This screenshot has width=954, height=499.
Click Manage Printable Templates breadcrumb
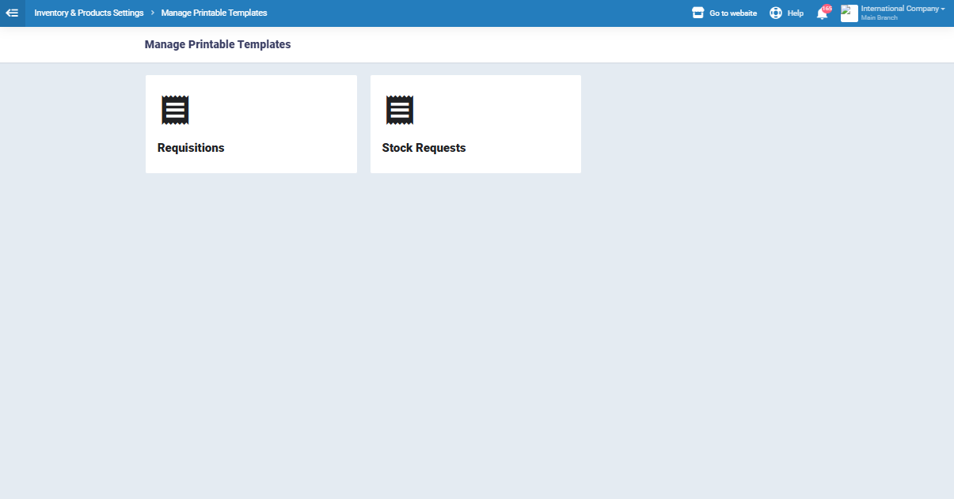[x=214, y=13]
